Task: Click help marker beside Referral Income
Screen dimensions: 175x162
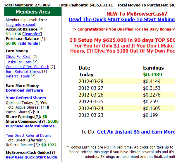Action: pyautogui.click(x=36, y=145)
